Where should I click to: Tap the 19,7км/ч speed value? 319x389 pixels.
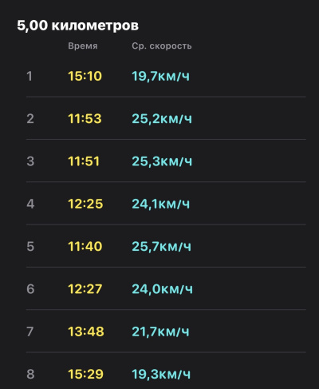point(161,76)
